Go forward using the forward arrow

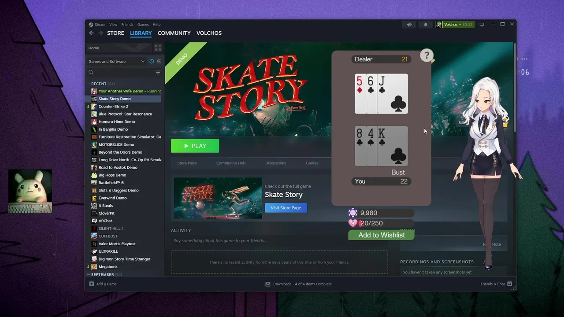pyautogui.click(x=100, y=33)
